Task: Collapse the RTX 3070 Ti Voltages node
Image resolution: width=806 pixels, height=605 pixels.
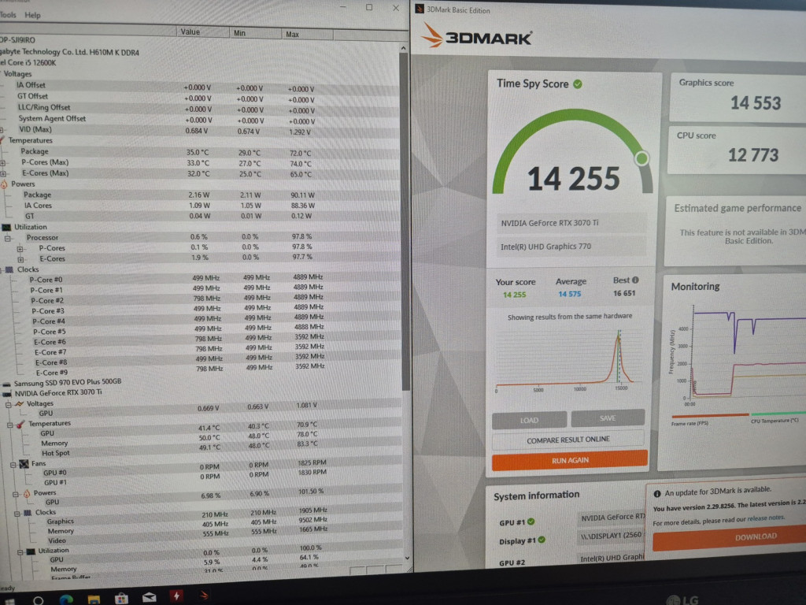Action: click(8, 405)
